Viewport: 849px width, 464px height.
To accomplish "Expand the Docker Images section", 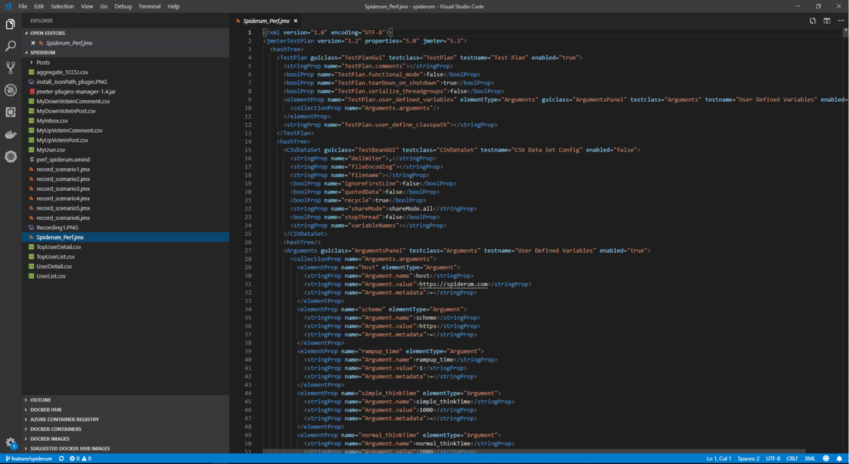I will click(125, 439).
